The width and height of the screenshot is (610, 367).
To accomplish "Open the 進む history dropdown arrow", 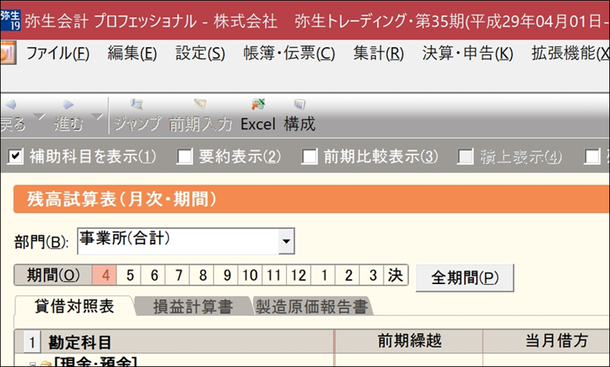I will tap(97, 116).
